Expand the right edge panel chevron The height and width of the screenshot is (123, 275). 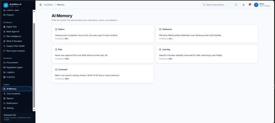pos(273,87)
